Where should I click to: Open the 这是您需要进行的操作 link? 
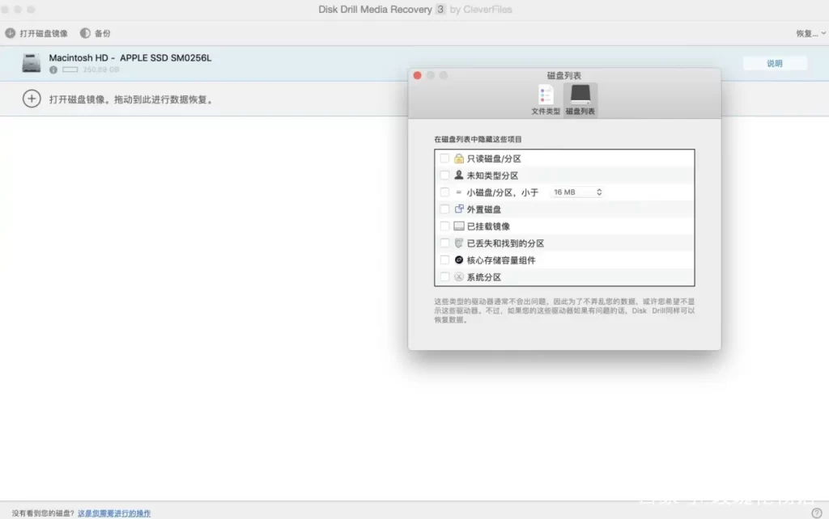[x=114, y=513]
